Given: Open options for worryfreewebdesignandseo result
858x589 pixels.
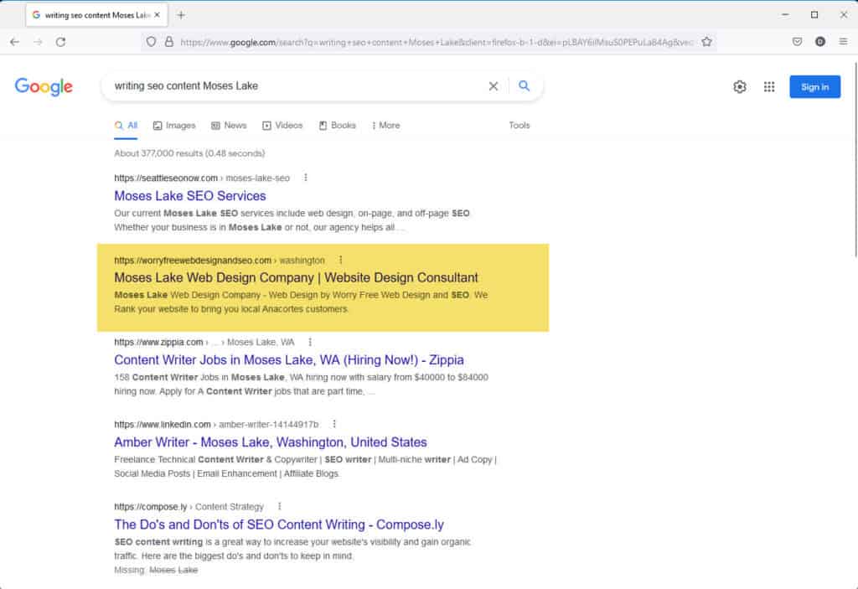Looking at the screenshot, I should [340, 260].
